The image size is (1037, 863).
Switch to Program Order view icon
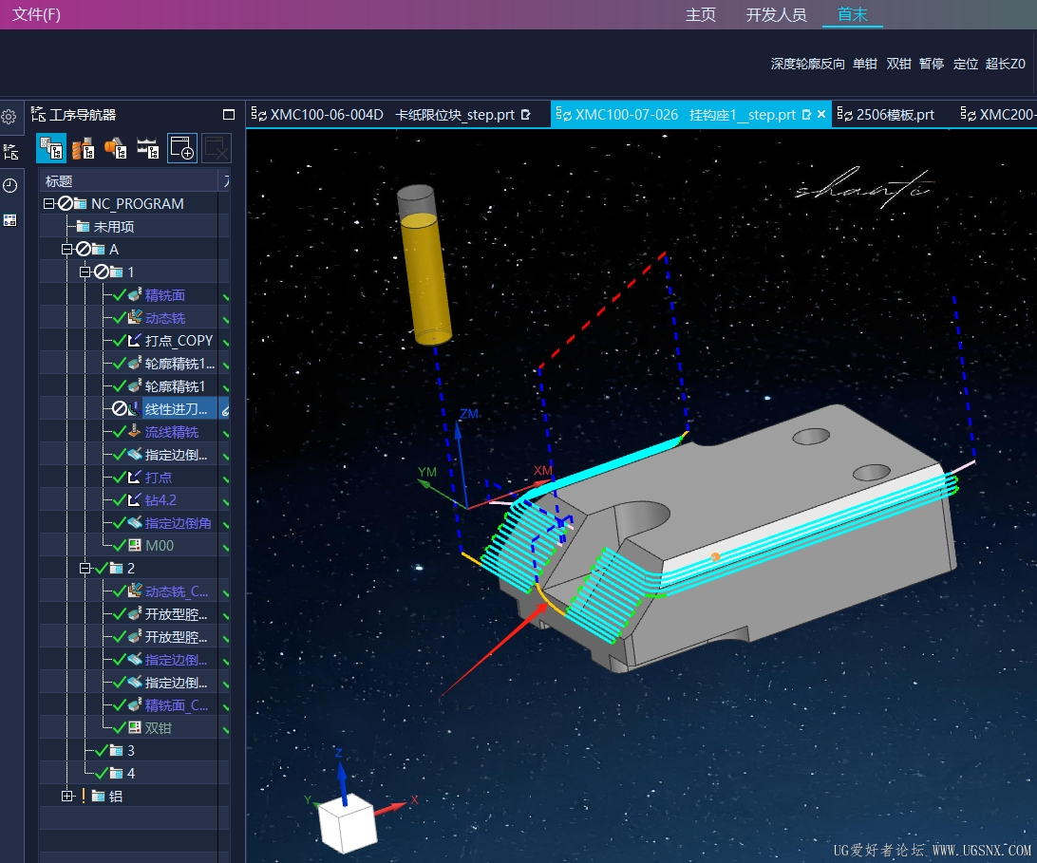[51, 148]
